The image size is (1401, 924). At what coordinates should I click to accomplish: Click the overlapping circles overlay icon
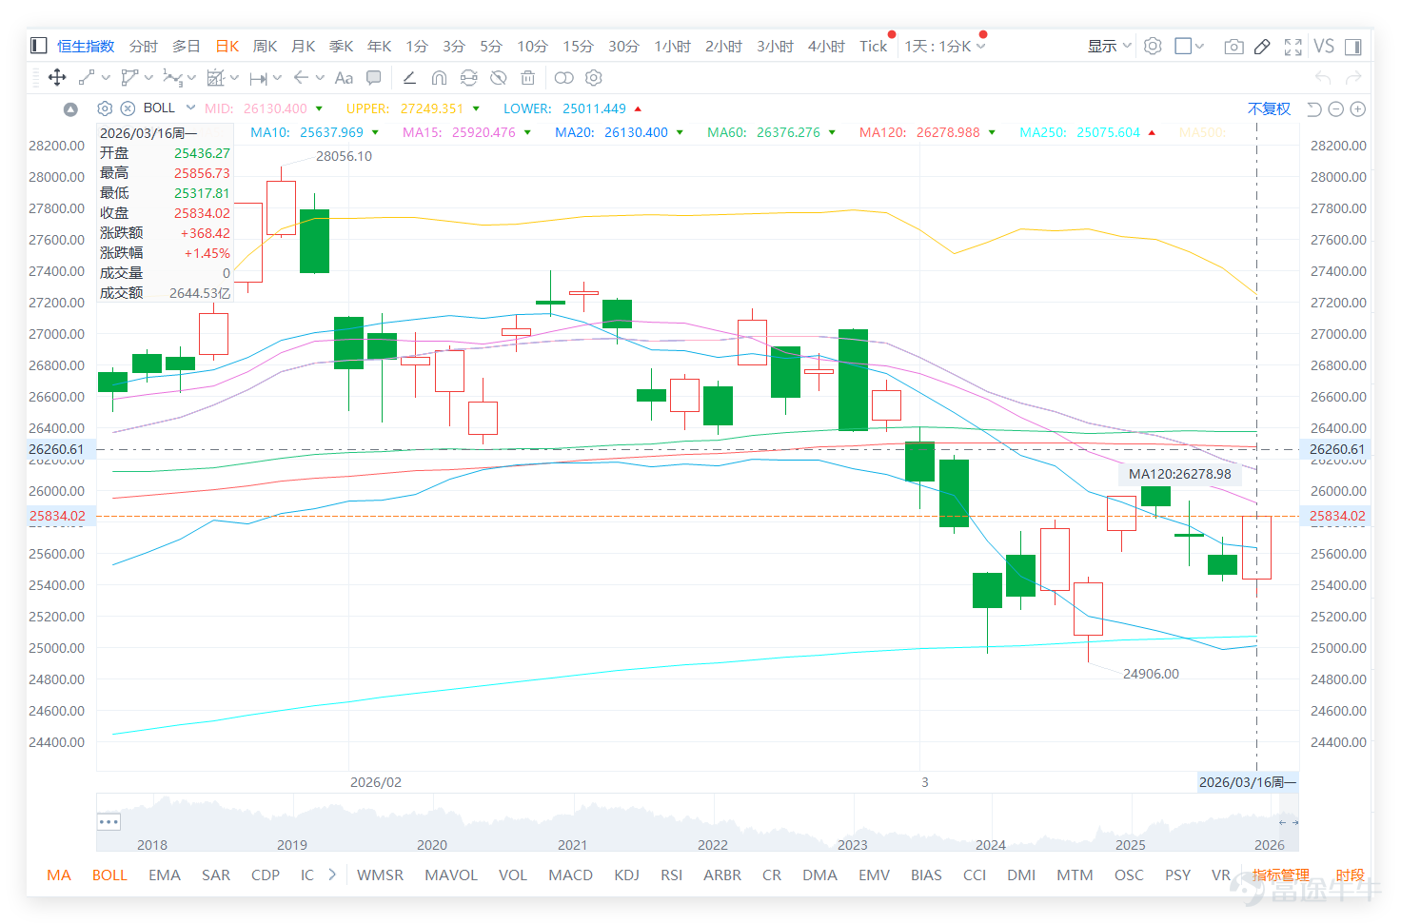(x=564, y=78)
